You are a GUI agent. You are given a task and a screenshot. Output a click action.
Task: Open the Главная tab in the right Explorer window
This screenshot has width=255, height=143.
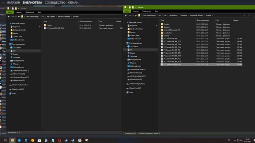point(135,11)
